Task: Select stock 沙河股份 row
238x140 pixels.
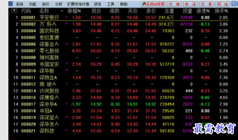Action: 121,91
